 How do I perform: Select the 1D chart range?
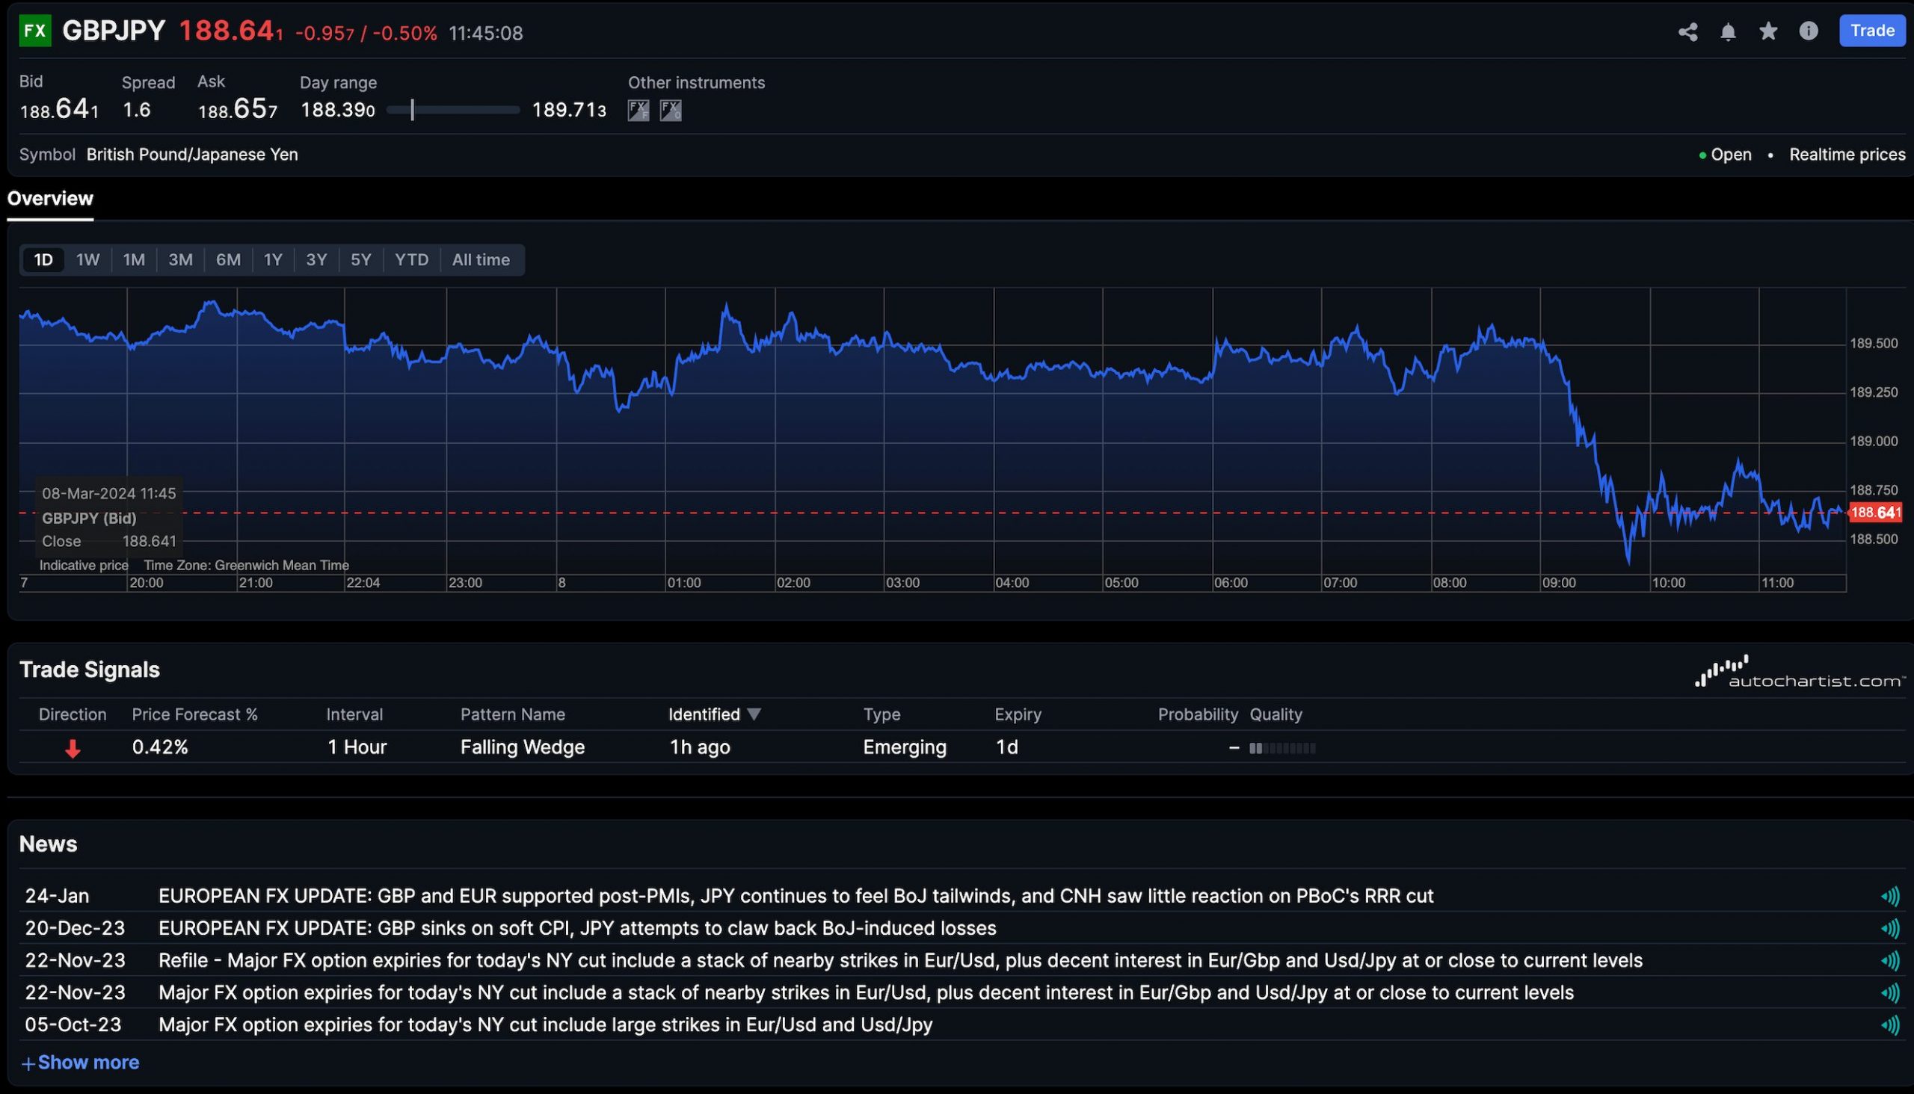[x=43, y=260]
